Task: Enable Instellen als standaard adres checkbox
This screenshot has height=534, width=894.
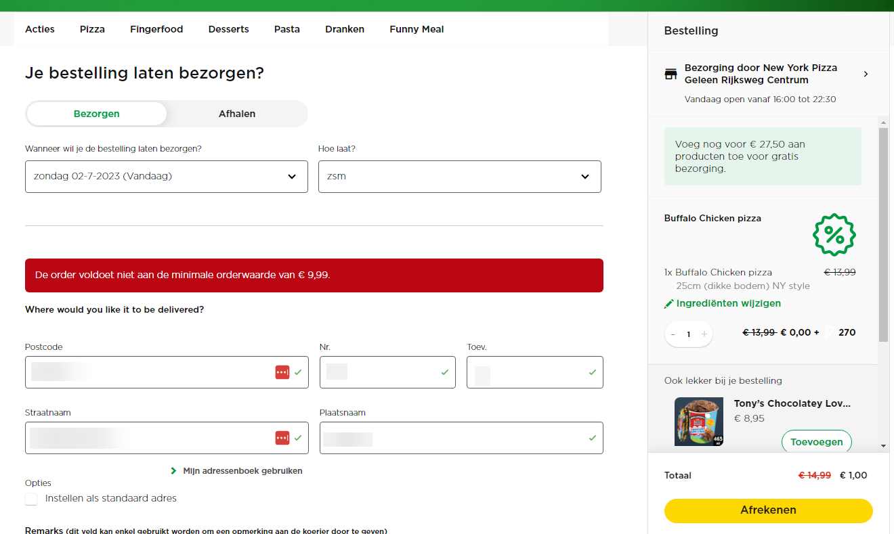Action: tap(31, 499)
